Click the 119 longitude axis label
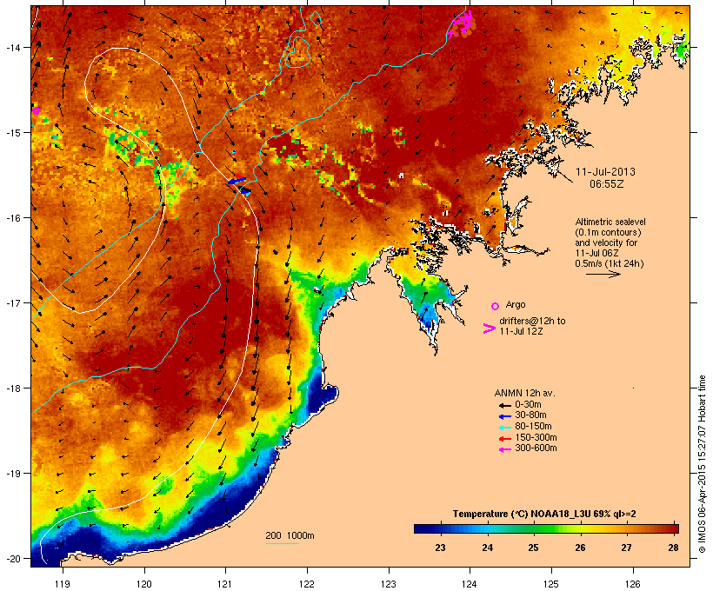Viewport: 713px width, 591px height. [63, 584]
